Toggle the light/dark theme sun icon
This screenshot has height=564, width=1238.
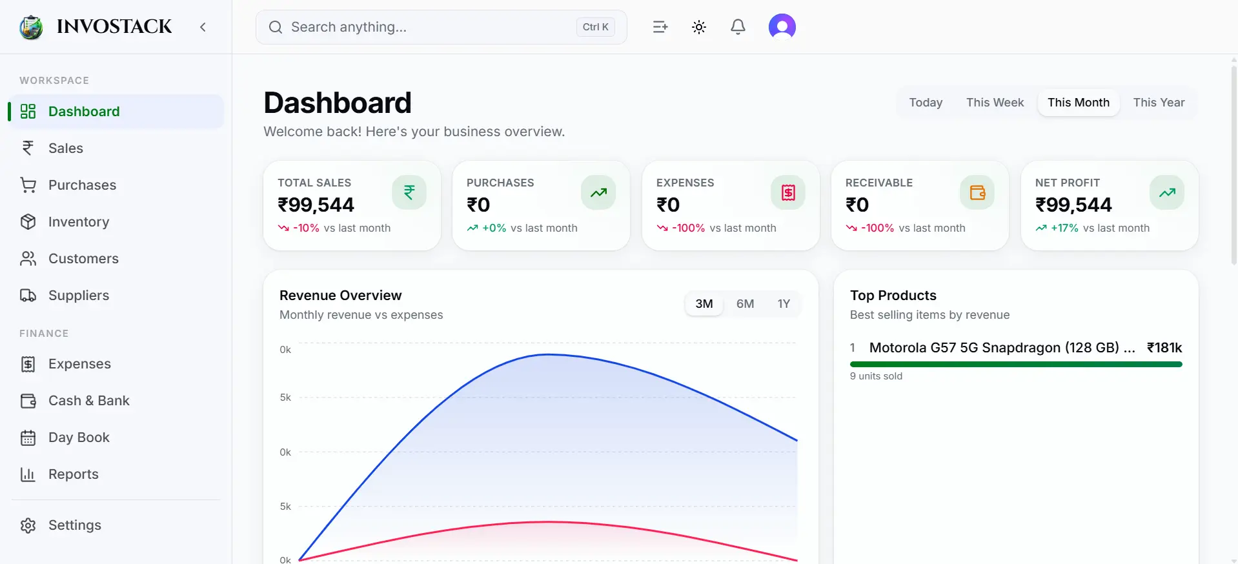pyautogui.click(x=699, y=27)
